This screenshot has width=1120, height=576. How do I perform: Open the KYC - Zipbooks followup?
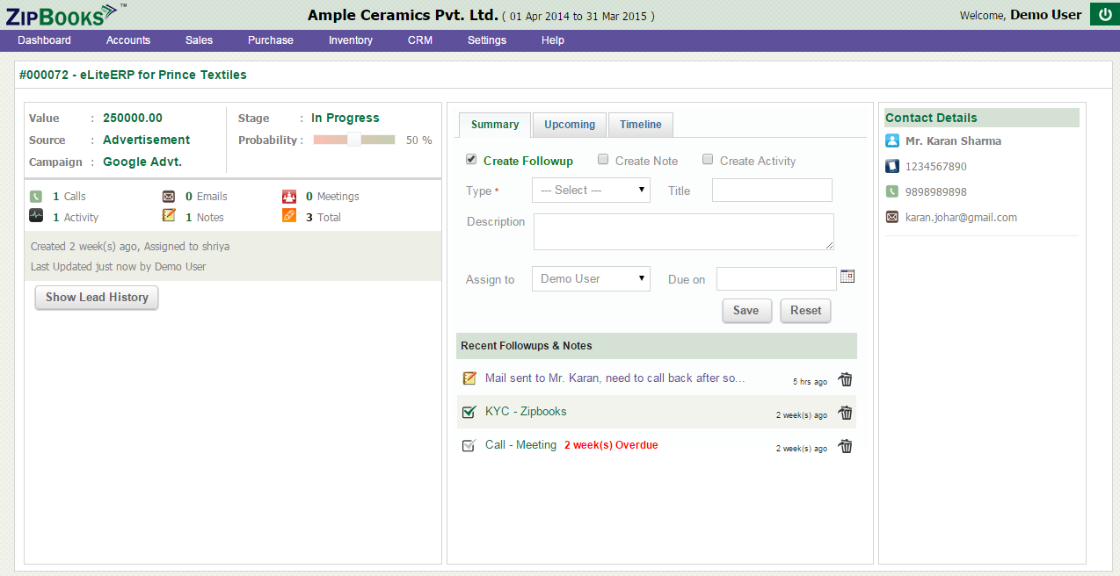pos(526,412)
